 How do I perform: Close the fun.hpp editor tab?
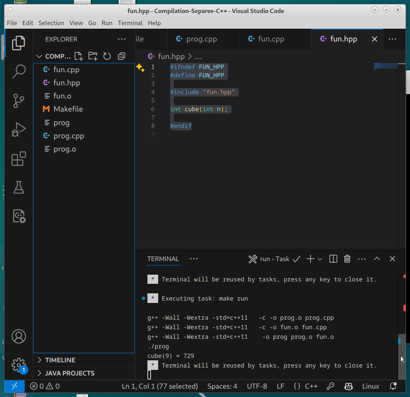(375, 39)
